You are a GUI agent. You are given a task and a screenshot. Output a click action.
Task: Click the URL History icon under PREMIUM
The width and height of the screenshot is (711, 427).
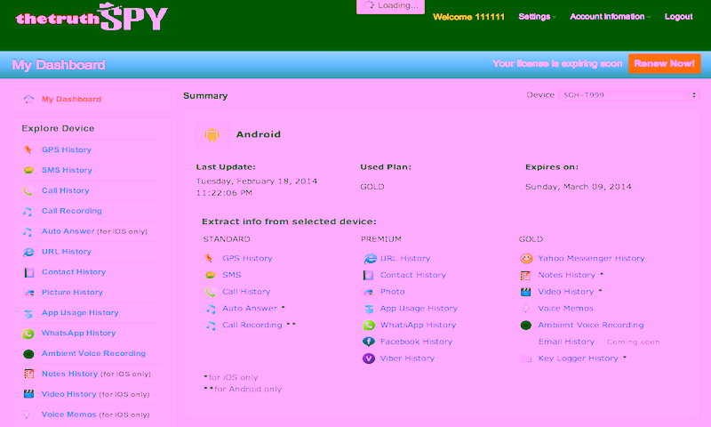pos(370,259)
